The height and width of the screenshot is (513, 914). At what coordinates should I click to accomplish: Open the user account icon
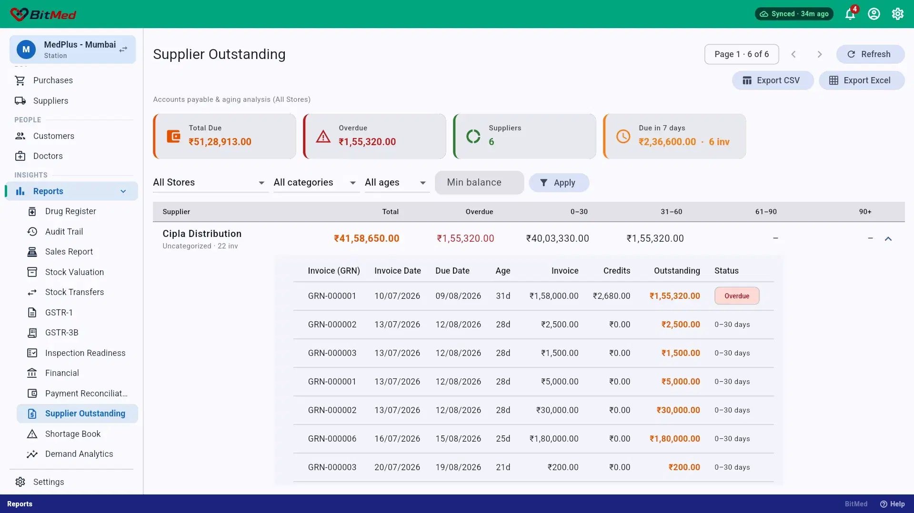874,14
